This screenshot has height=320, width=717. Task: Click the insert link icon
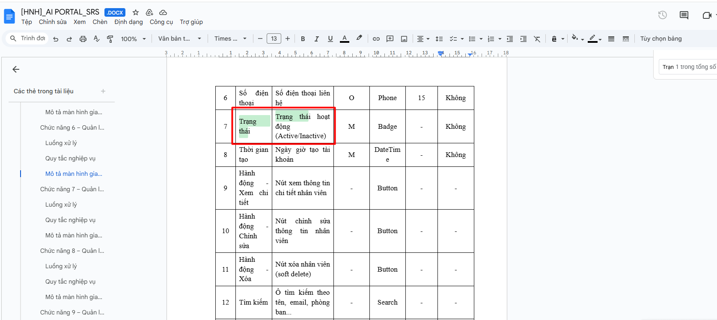pyautogui.click(x=376, y=39)
